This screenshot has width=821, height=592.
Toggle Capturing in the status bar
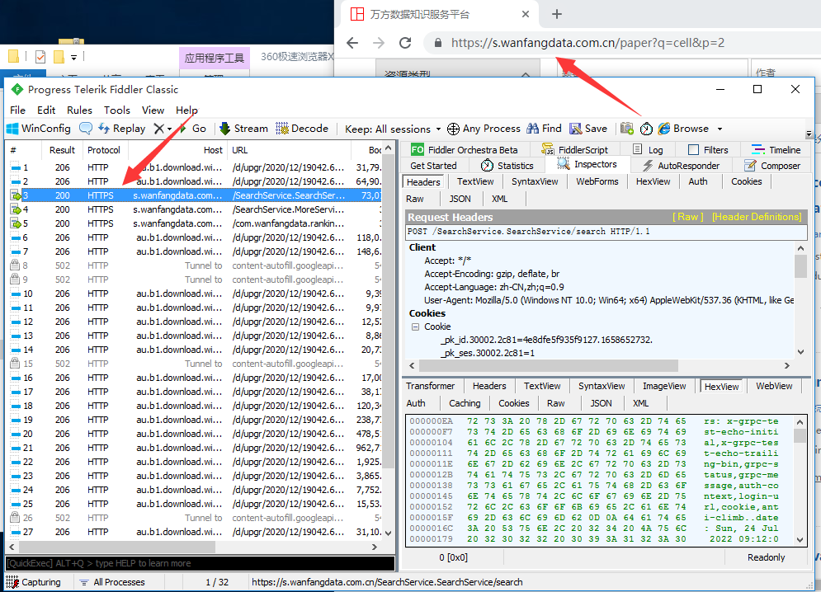pos(35,582)
